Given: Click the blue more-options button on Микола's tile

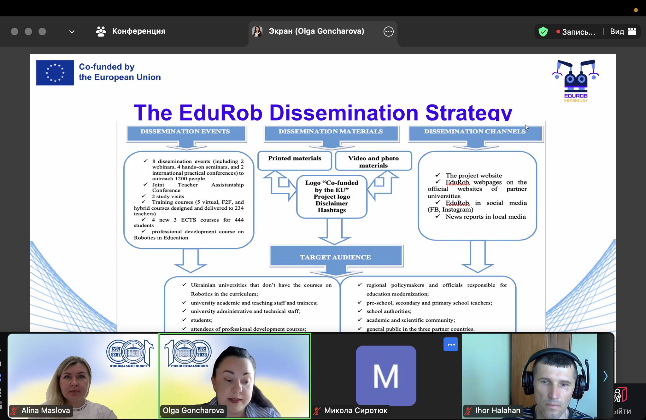Looking at the screenshot, I should point(450,344).
